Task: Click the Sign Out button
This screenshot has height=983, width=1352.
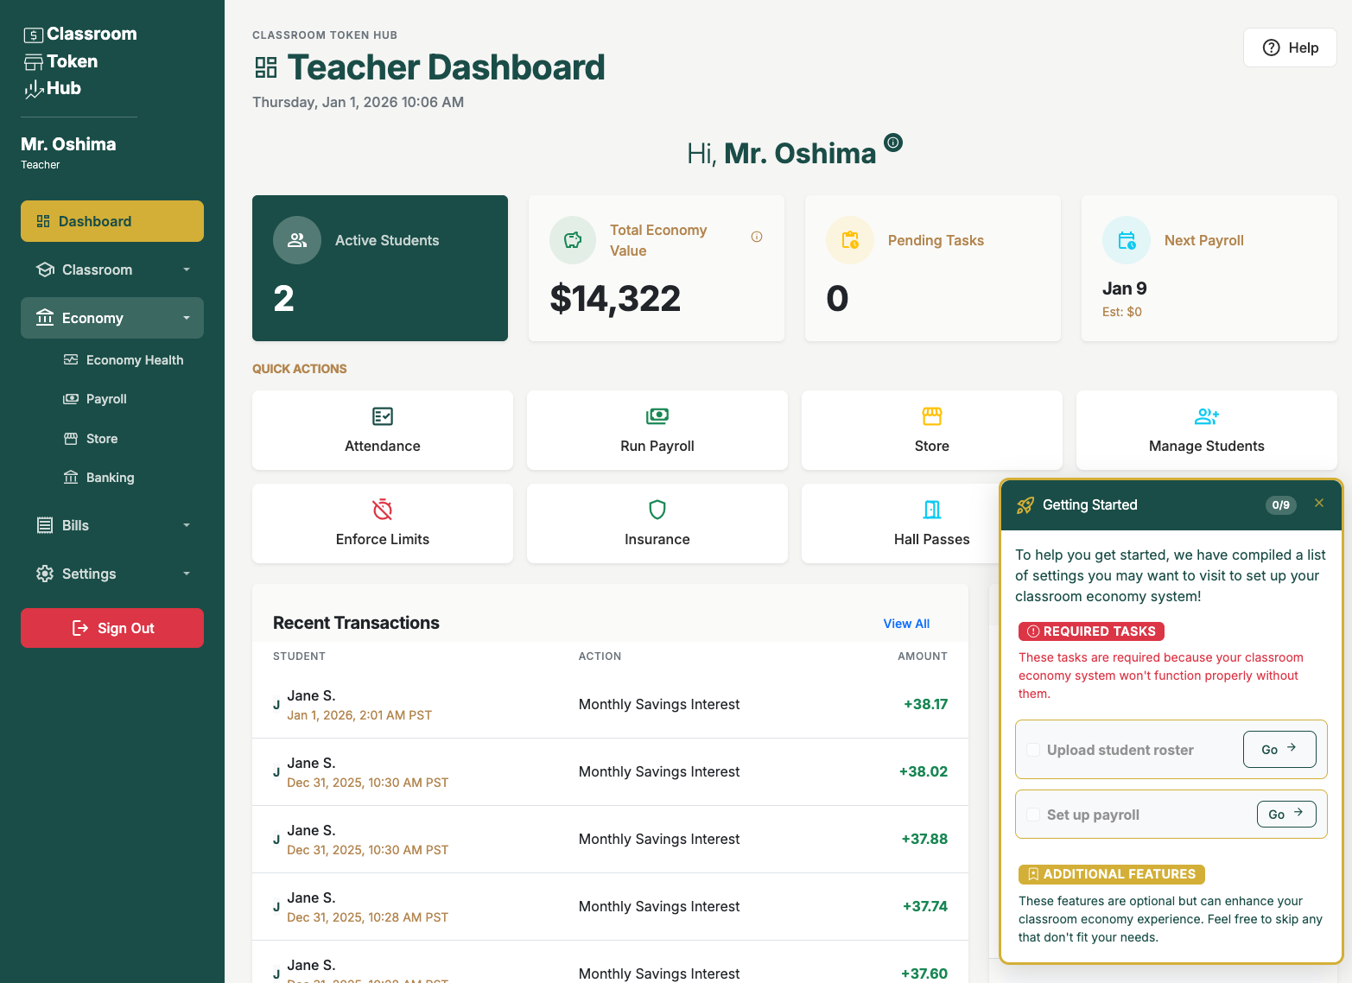Action: 111,628
